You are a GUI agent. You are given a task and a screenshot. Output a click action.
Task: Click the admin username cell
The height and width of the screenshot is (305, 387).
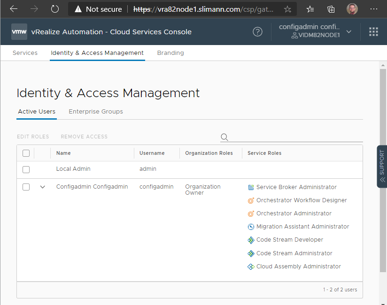148,169
